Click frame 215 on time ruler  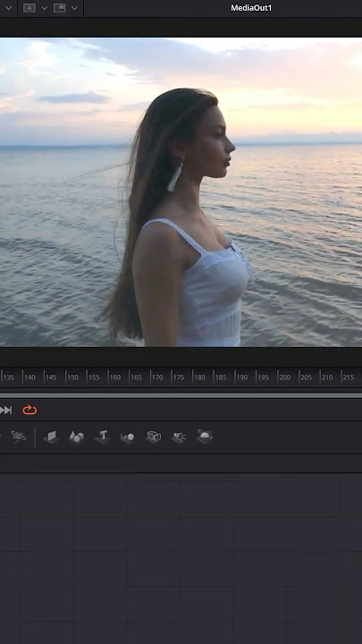(x=348, y=377)
